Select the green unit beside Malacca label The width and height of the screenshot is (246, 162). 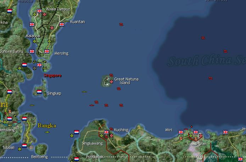[x=34, y=41]
